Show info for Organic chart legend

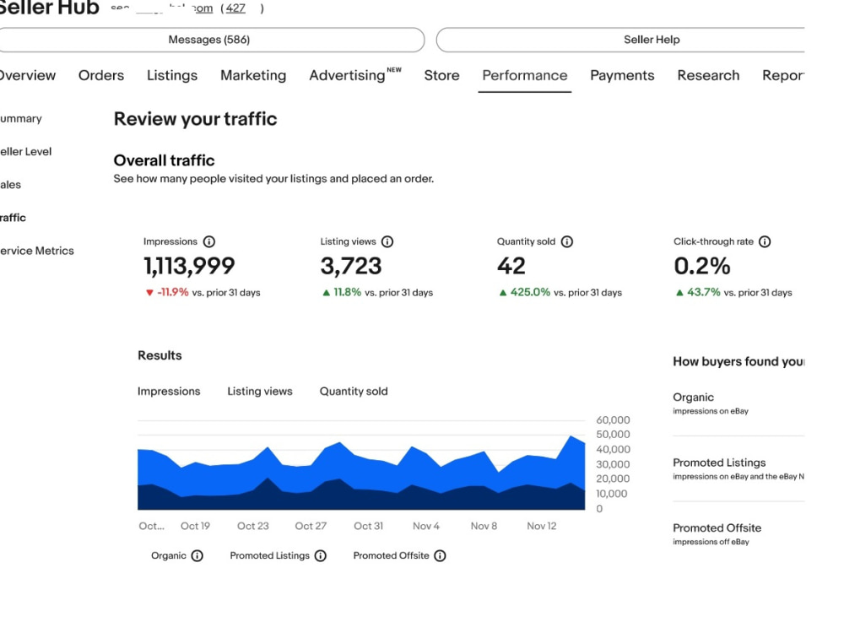[x=197, y=555]
